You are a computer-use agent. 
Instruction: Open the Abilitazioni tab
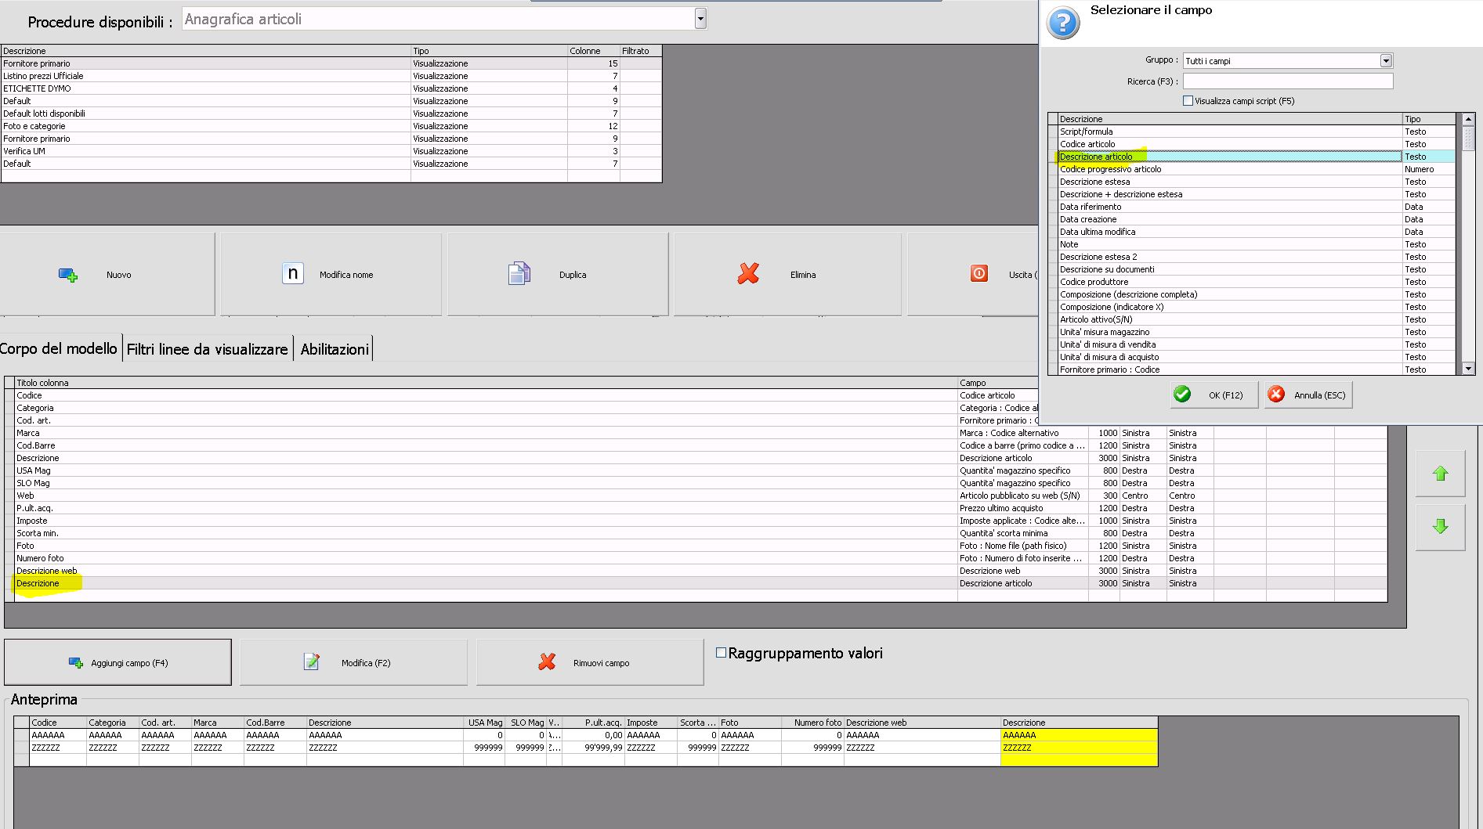pos(335,349)
